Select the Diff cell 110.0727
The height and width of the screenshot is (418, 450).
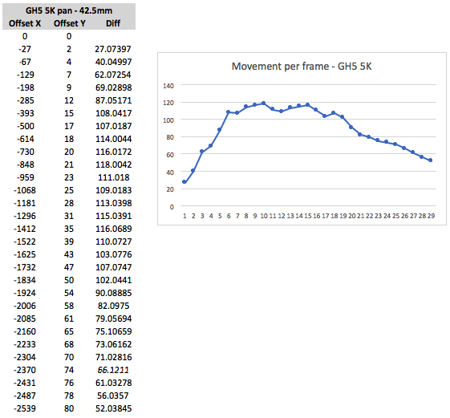[113, 241]
